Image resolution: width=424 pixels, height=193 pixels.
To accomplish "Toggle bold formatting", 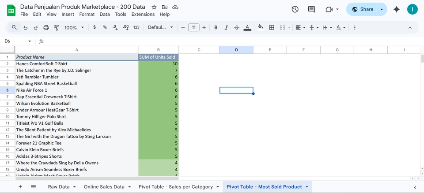I will click(x=216, y=27).
